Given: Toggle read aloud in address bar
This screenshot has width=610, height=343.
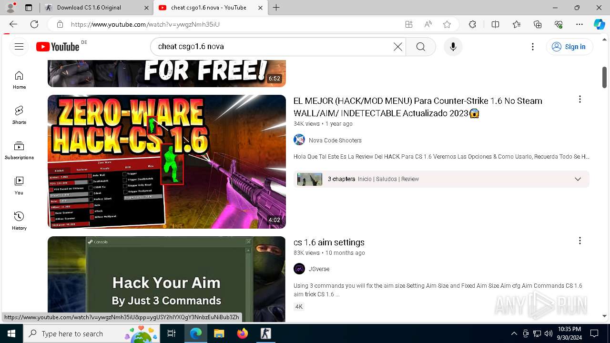Looking at the screenshot, I should coord(428,24).
